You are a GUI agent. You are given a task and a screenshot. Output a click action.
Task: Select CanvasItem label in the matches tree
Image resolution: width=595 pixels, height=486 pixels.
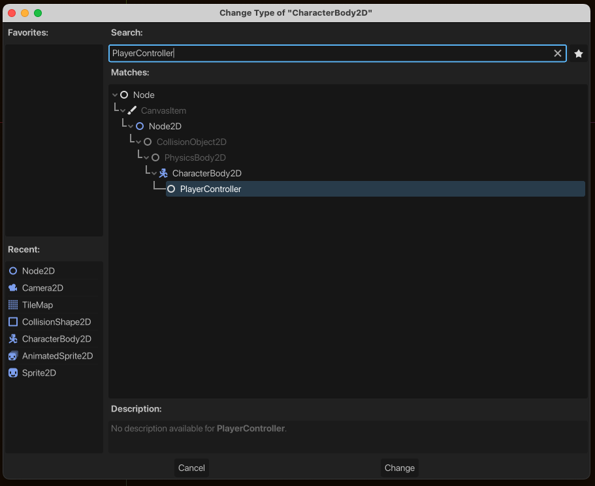point(163,111)
